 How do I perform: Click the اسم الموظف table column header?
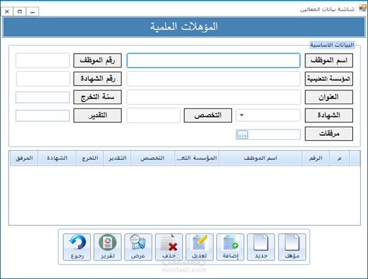click(x=260, y=158)
